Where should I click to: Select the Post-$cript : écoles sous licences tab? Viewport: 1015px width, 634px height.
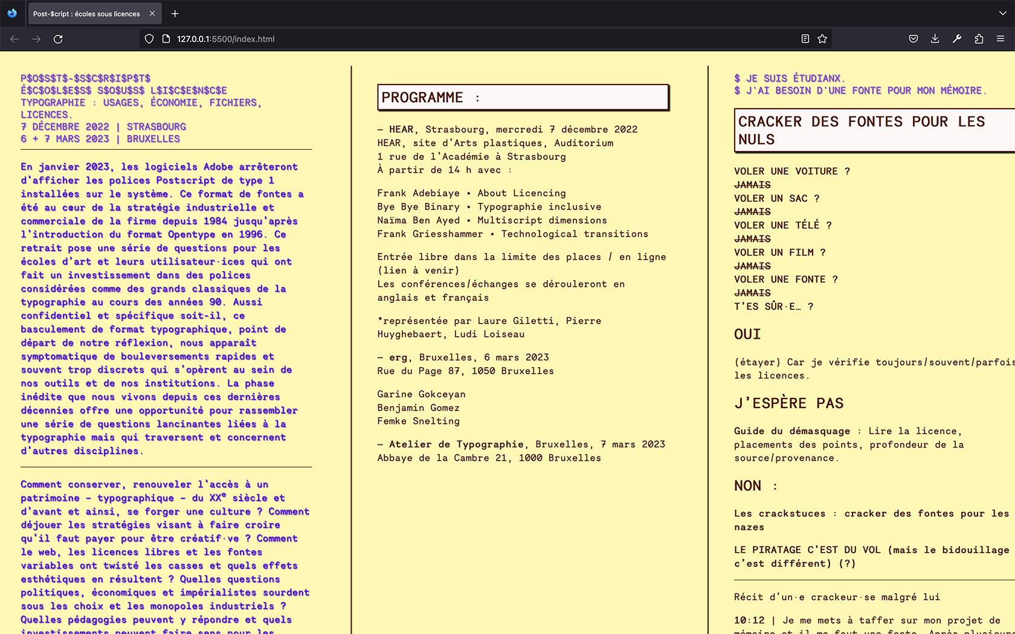[86, 14]
